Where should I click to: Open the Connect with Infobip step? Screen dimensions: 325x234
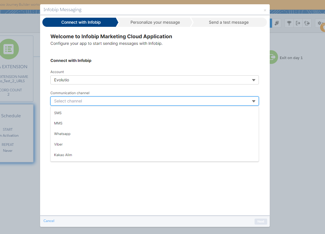point(80,22)
